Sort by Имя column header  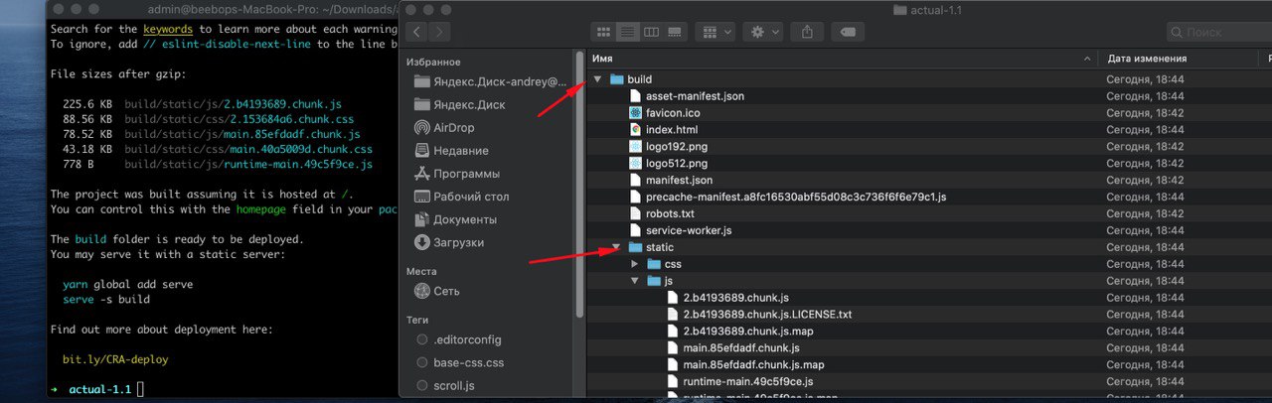(x=843, y=59)
